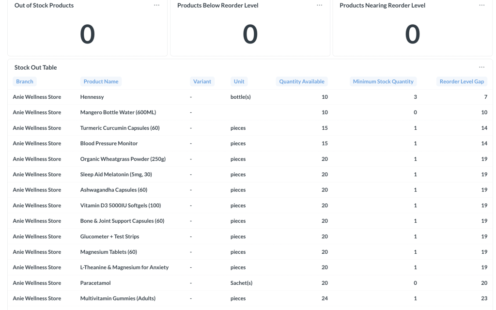Open the Glucometer + Test Strips row

coord(110,236)
